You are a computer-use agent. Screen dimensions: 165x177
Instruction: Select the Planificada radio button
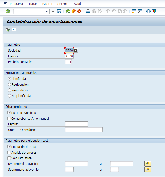coord(9,79)
